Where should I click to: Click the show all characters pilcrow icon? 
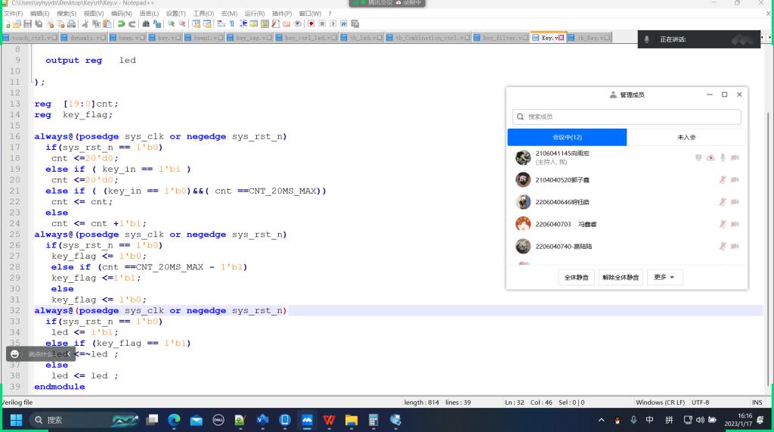tap(232, 24)
